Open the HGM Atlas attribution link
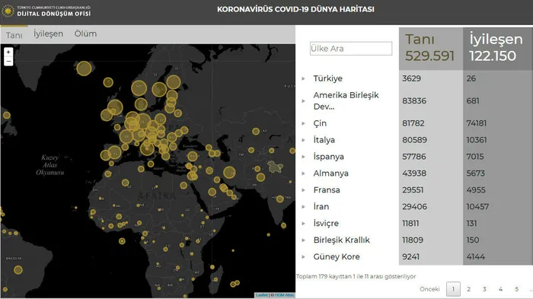This screenshot has width=533, height=299. [x=284, y=295]
